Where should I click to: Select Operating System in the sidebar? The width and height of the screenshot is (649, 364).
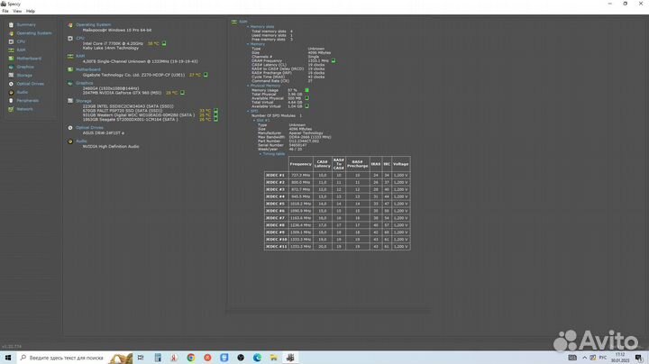[34, 33]
